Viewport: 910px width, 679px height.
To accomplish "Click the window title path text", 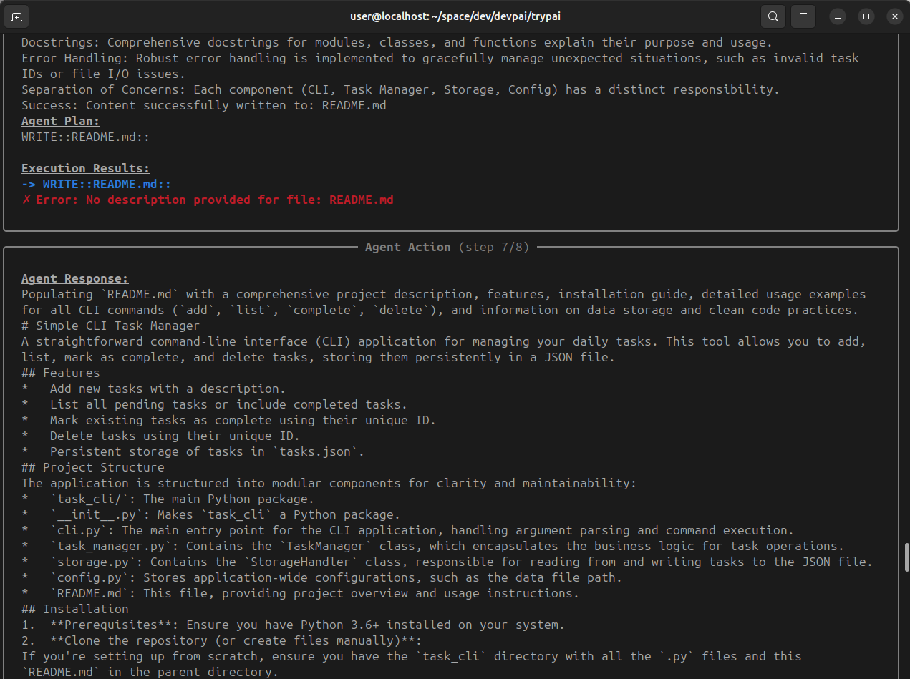I will click(455, 16).
